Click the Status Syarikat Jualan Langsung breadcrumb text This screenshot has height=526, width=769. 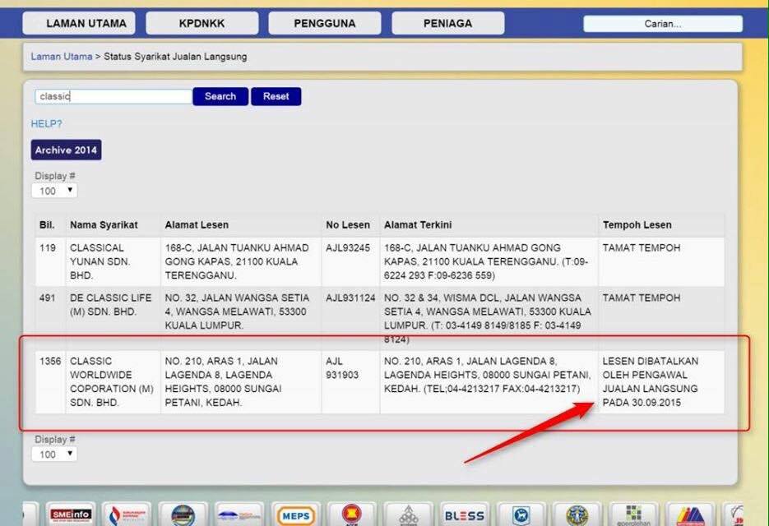click(x=175, y=57)
